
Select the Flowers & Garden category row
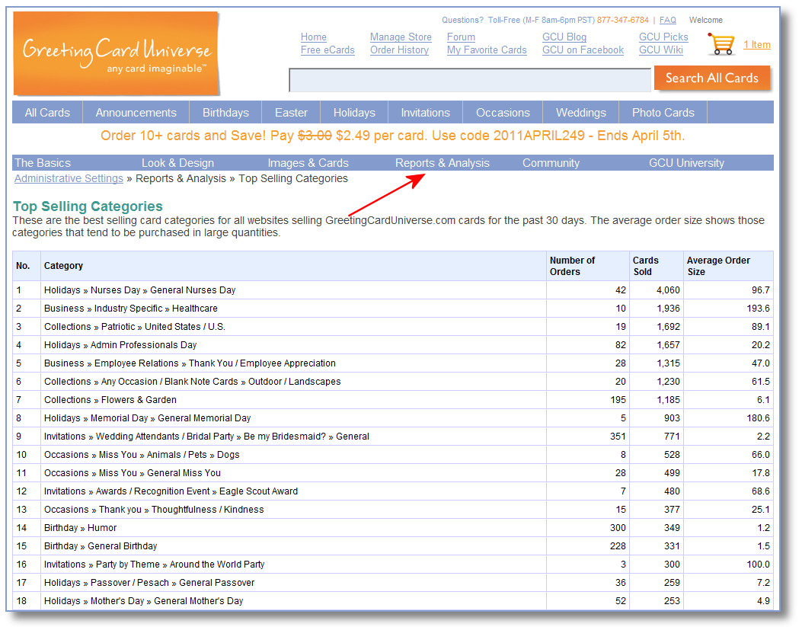(393, 400)
